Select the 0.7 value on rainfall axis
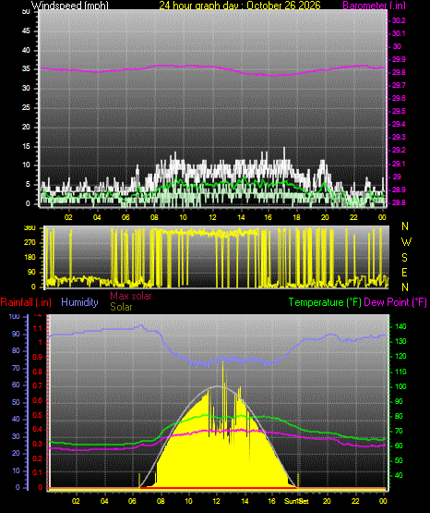Screen dimensions: 430x513 [x=38, y=385]
